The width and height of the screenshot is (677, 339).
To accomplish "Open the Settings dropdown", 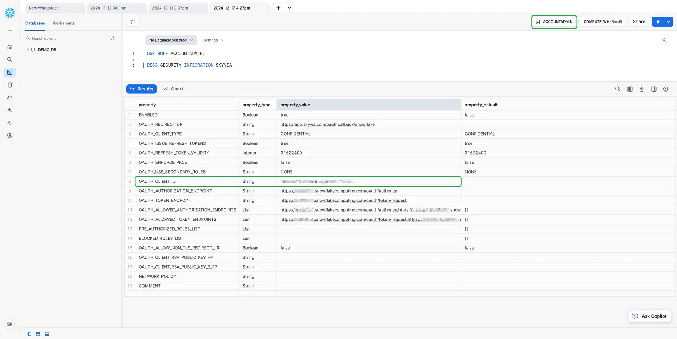I will coord(214,40).
